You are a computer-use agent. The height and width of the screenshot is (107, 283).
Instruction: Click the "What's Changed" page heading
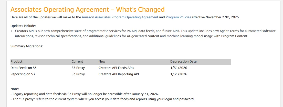click(87, 10)
